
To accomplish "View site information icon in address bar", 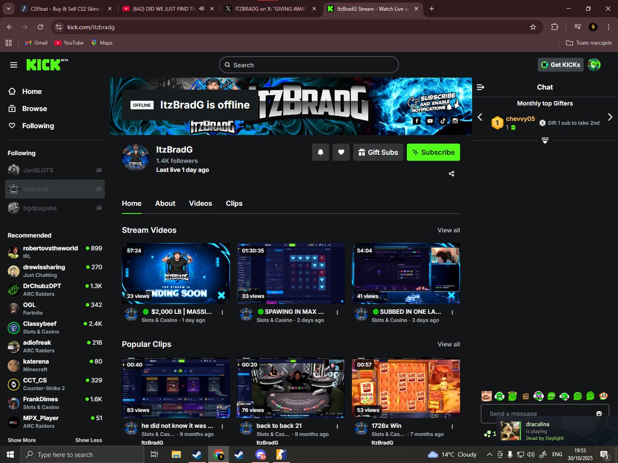I will 59,27.
